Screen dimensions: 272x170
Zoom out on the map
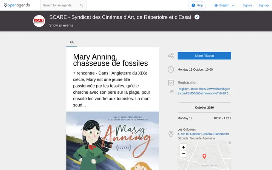pos(183,154)
